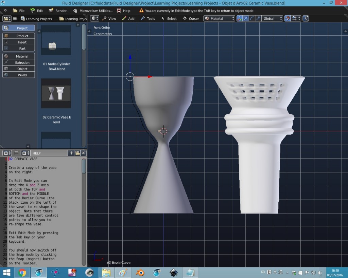Click the Project button in the left sidebar
The height and width of the screenshot is (278, 348).
pos(18,28)
